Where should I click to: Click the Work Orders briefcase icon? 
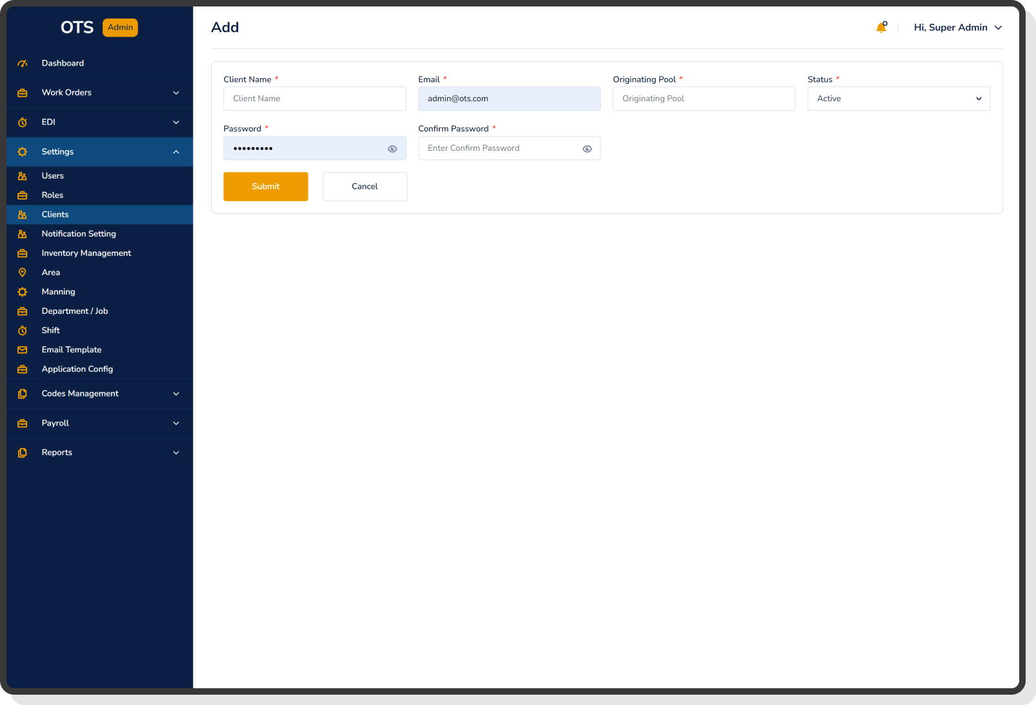(23, 92)
